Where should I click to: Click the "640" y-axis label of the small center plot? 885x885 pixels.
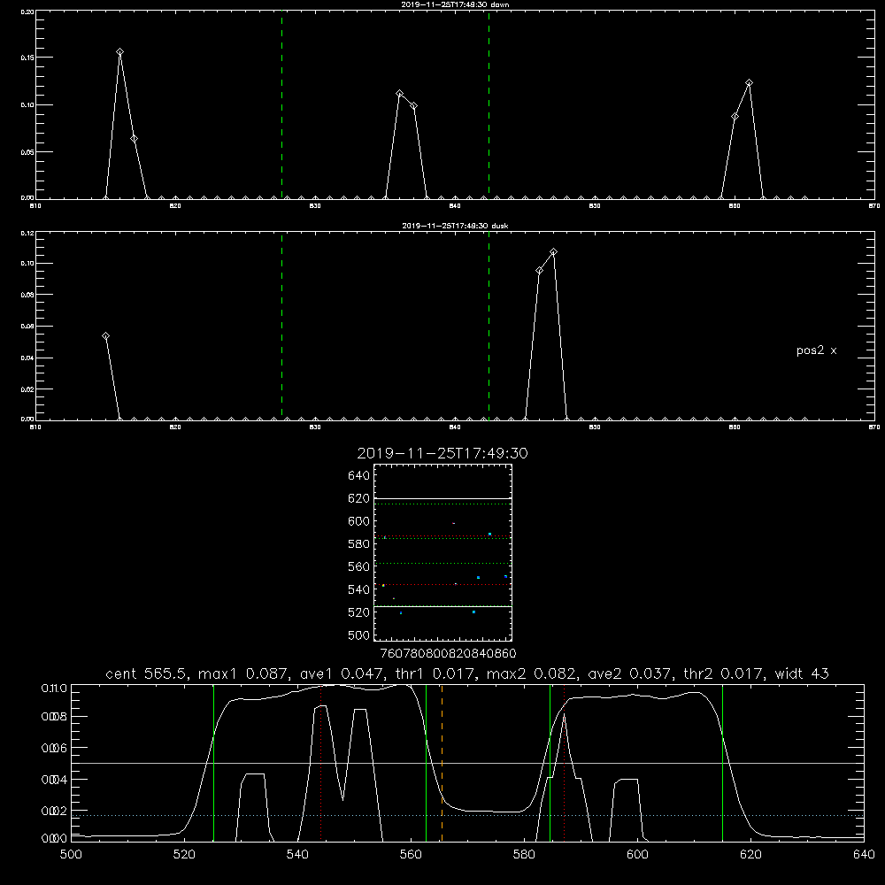(358, 475)
